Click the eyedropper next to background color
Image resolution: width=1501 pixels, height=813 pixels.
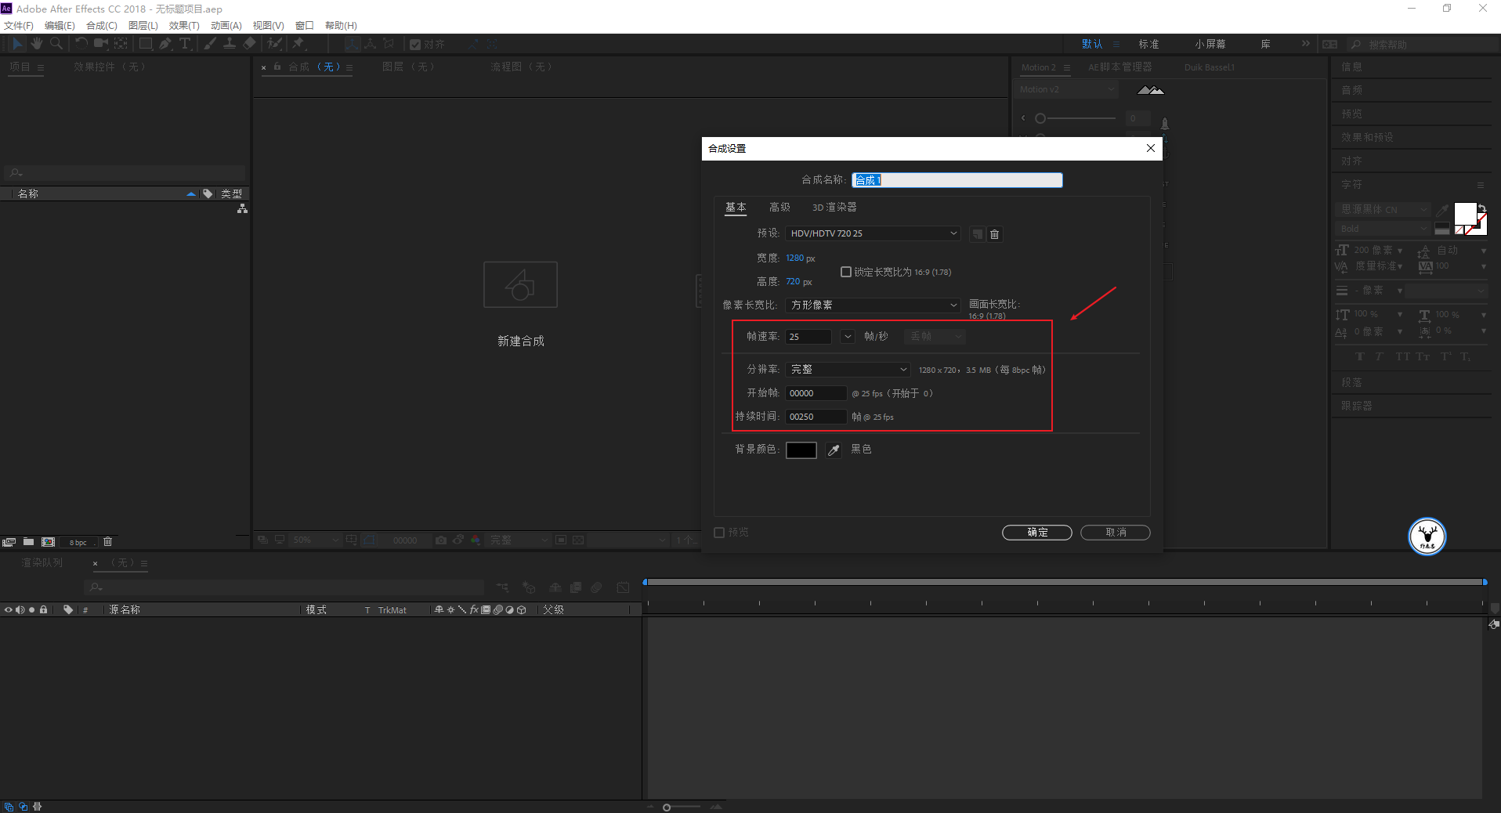[834, 450]
